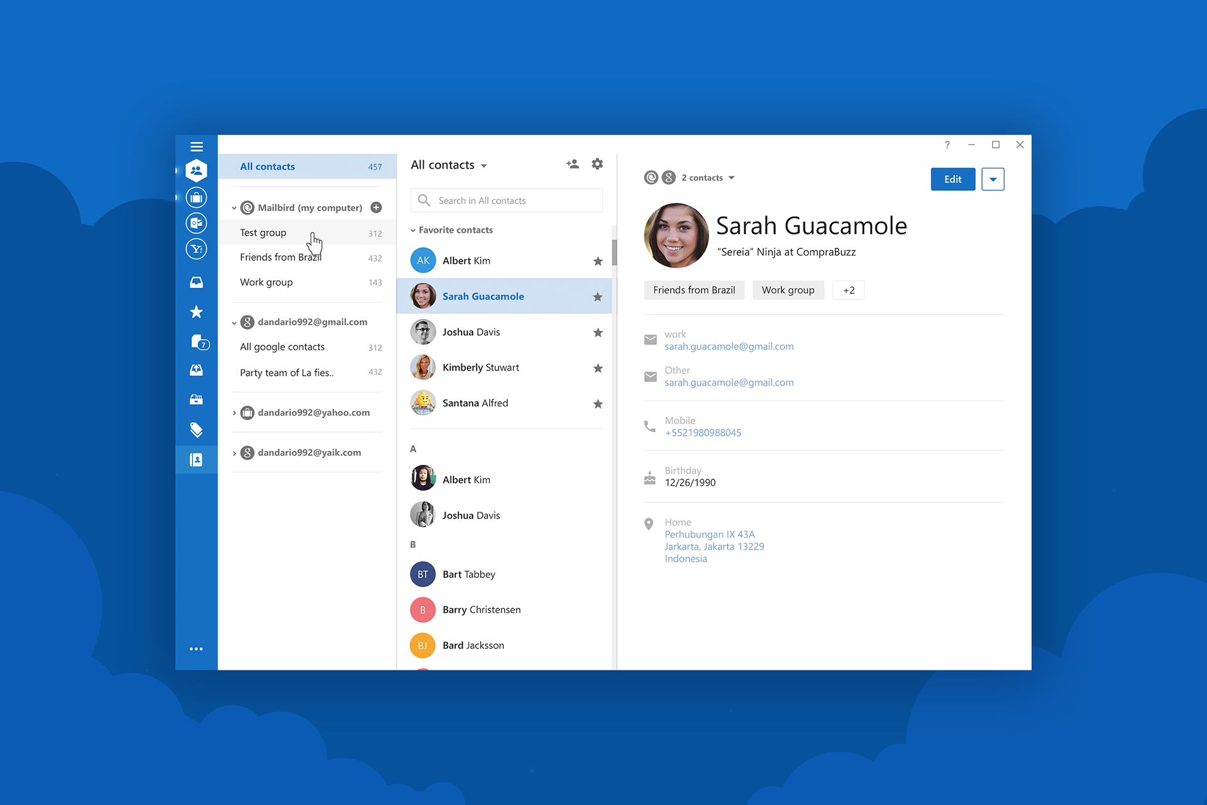
Task: Select the unified contacts hexagon icon
Action: coord(196,170)
